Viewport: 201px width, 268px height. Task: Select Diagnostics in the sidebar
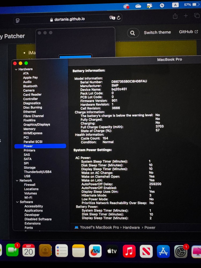tap(32, 103)
